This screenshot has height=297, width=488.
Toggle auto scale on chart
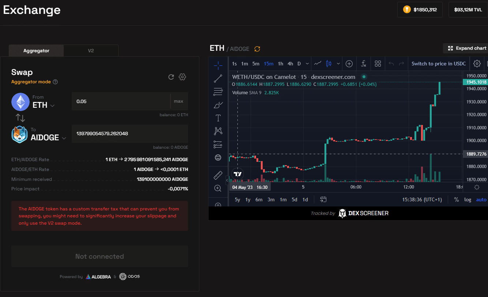pos(481,199)
